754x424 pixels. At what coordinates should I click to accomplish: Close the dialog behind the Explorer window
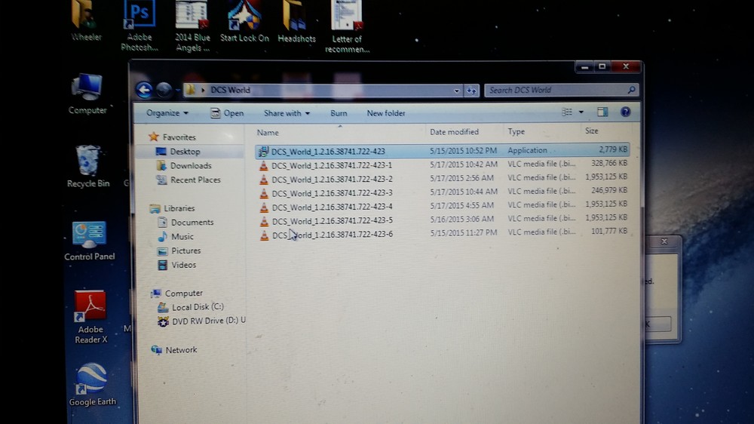(664, 241)
